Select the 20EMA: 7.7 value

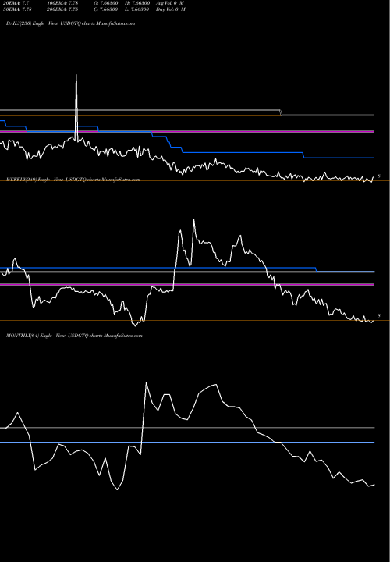coord(16,2)
